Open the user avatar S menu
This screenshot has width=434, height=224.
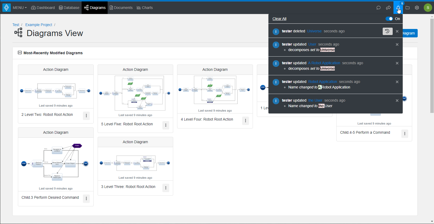(428, 8)
